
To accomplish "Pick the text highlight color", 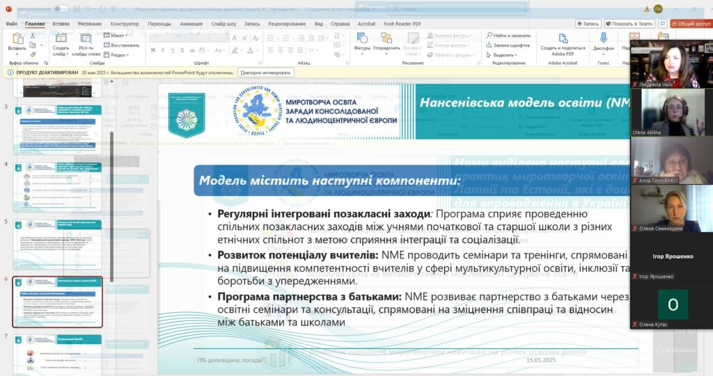I will [235, 50].
